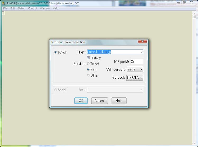Image resolution: width=203 pixels, height=147 pixels.
Task: Open the Setup menu
Action: [21, 8]
